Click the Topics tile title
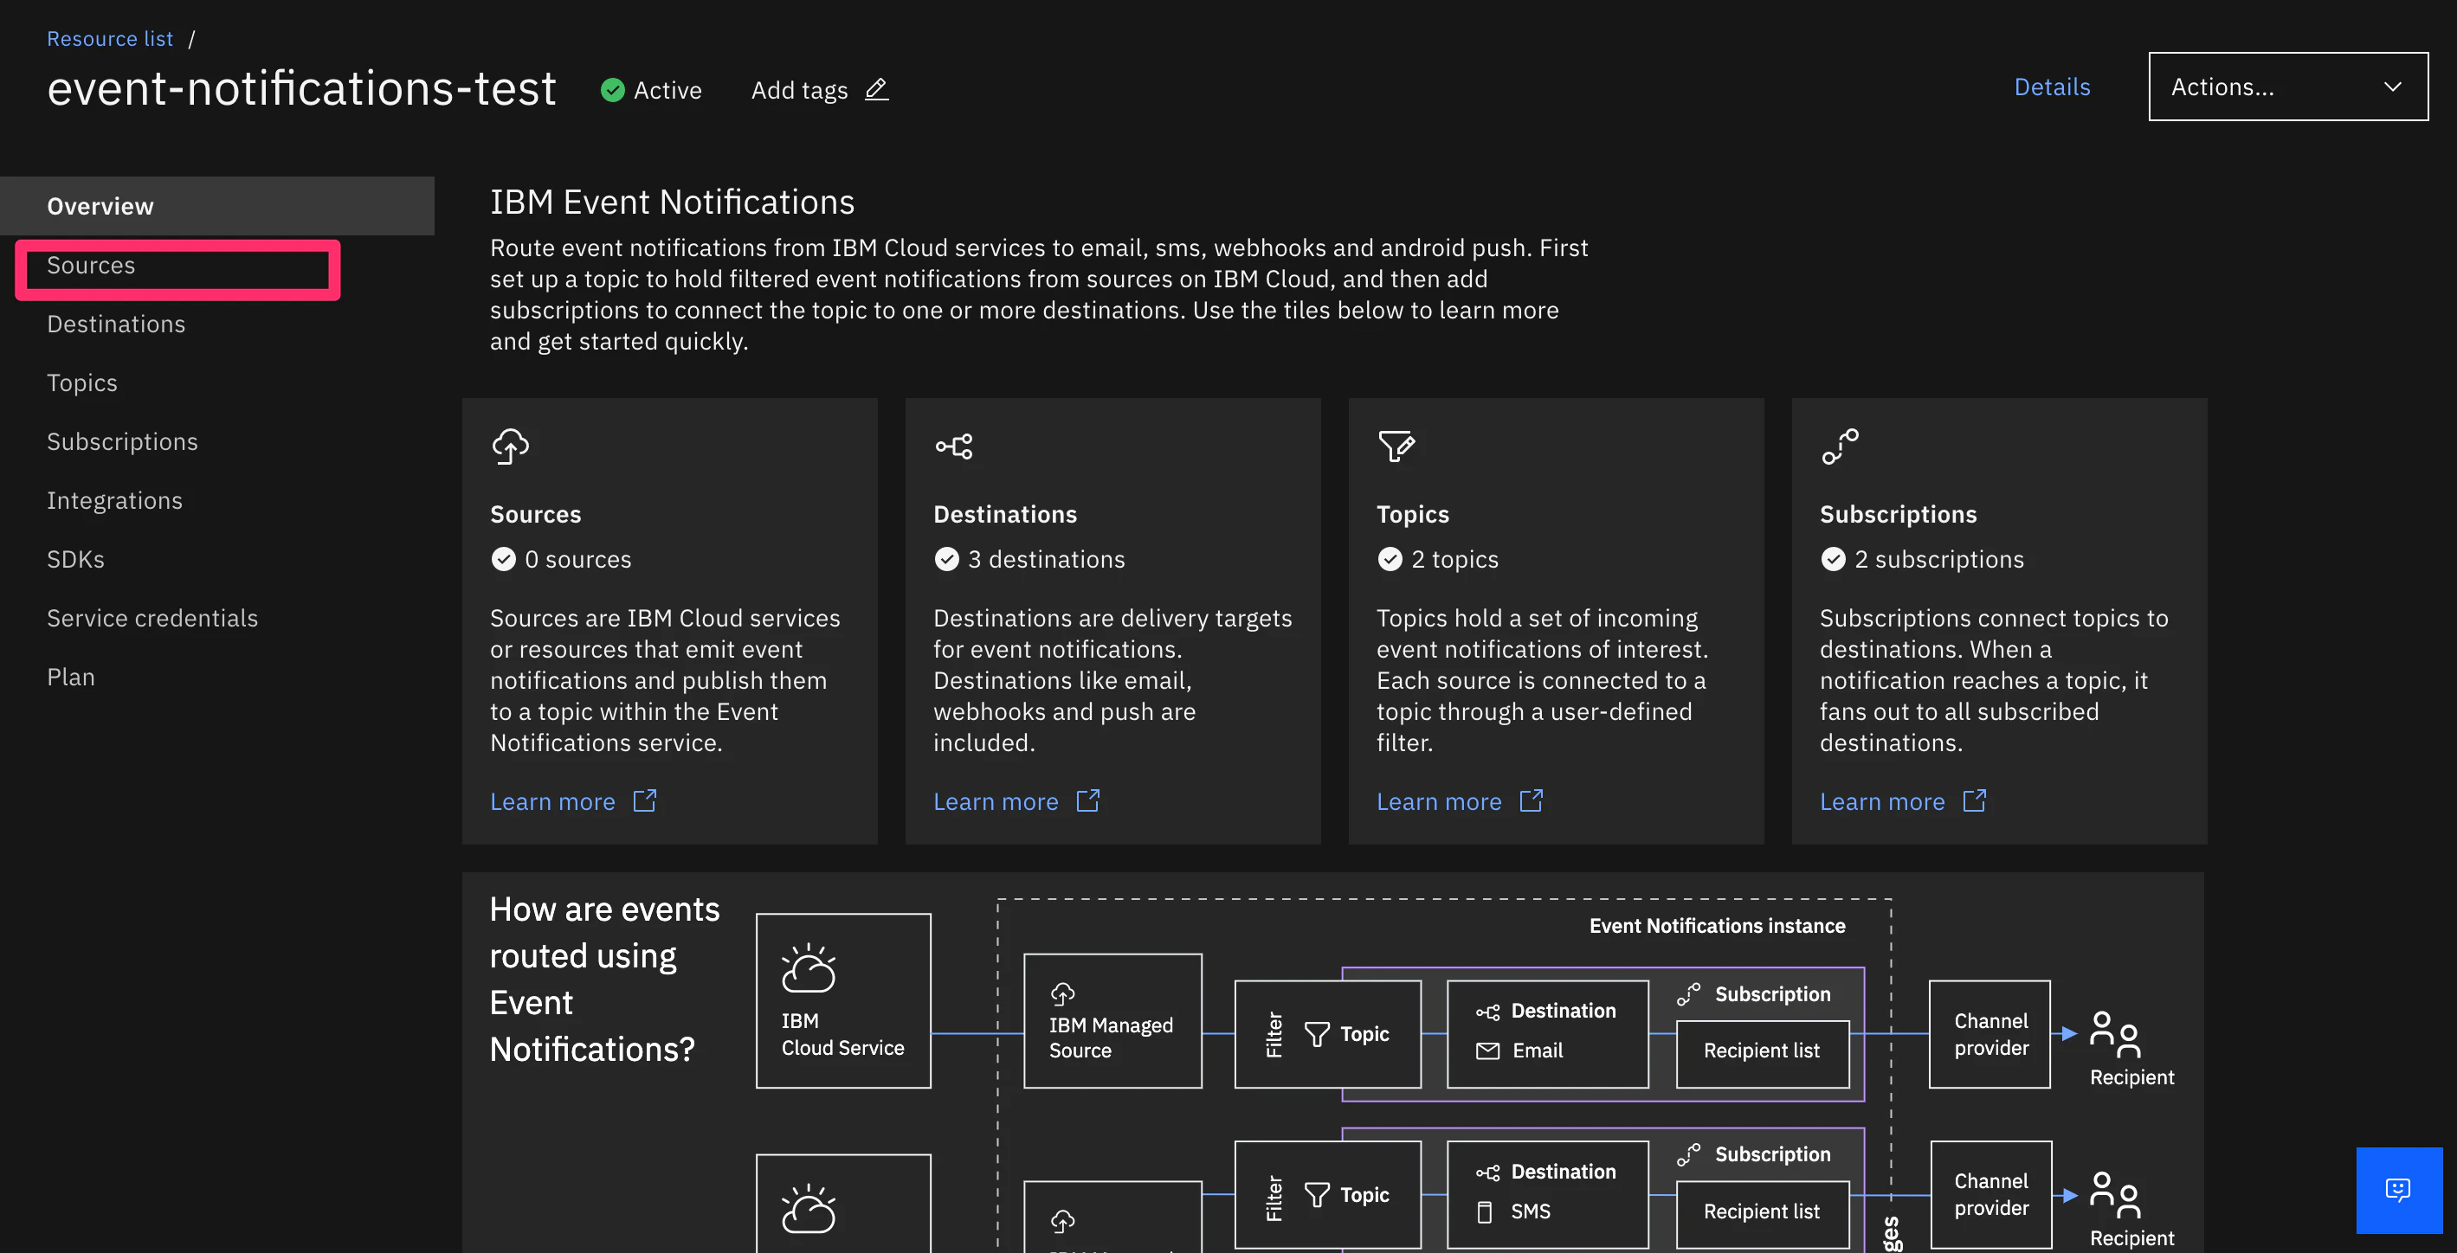This screenshot has height=1253, width=2457. pos(1413,514)
